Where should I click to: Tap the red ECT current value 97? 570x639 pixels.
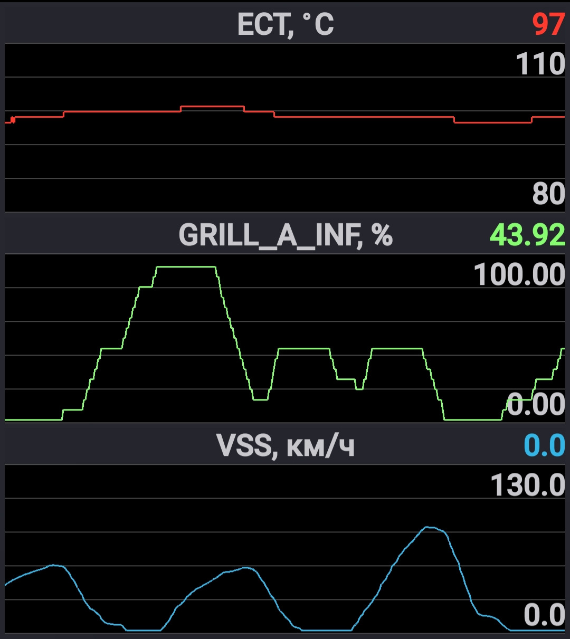point(548,24)
